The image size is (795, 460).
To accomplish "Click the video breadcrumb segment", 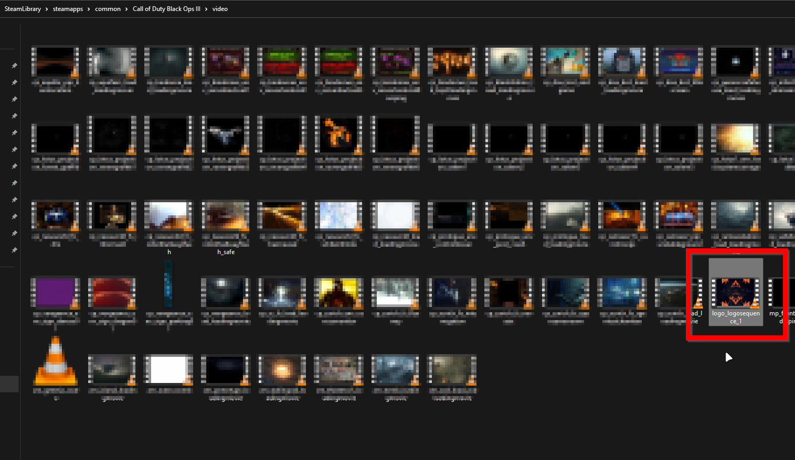I will coord(220,9).
